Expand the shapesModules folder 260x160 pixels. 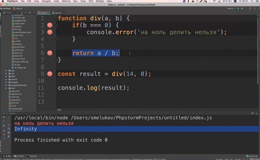click(x=6, y=85)
